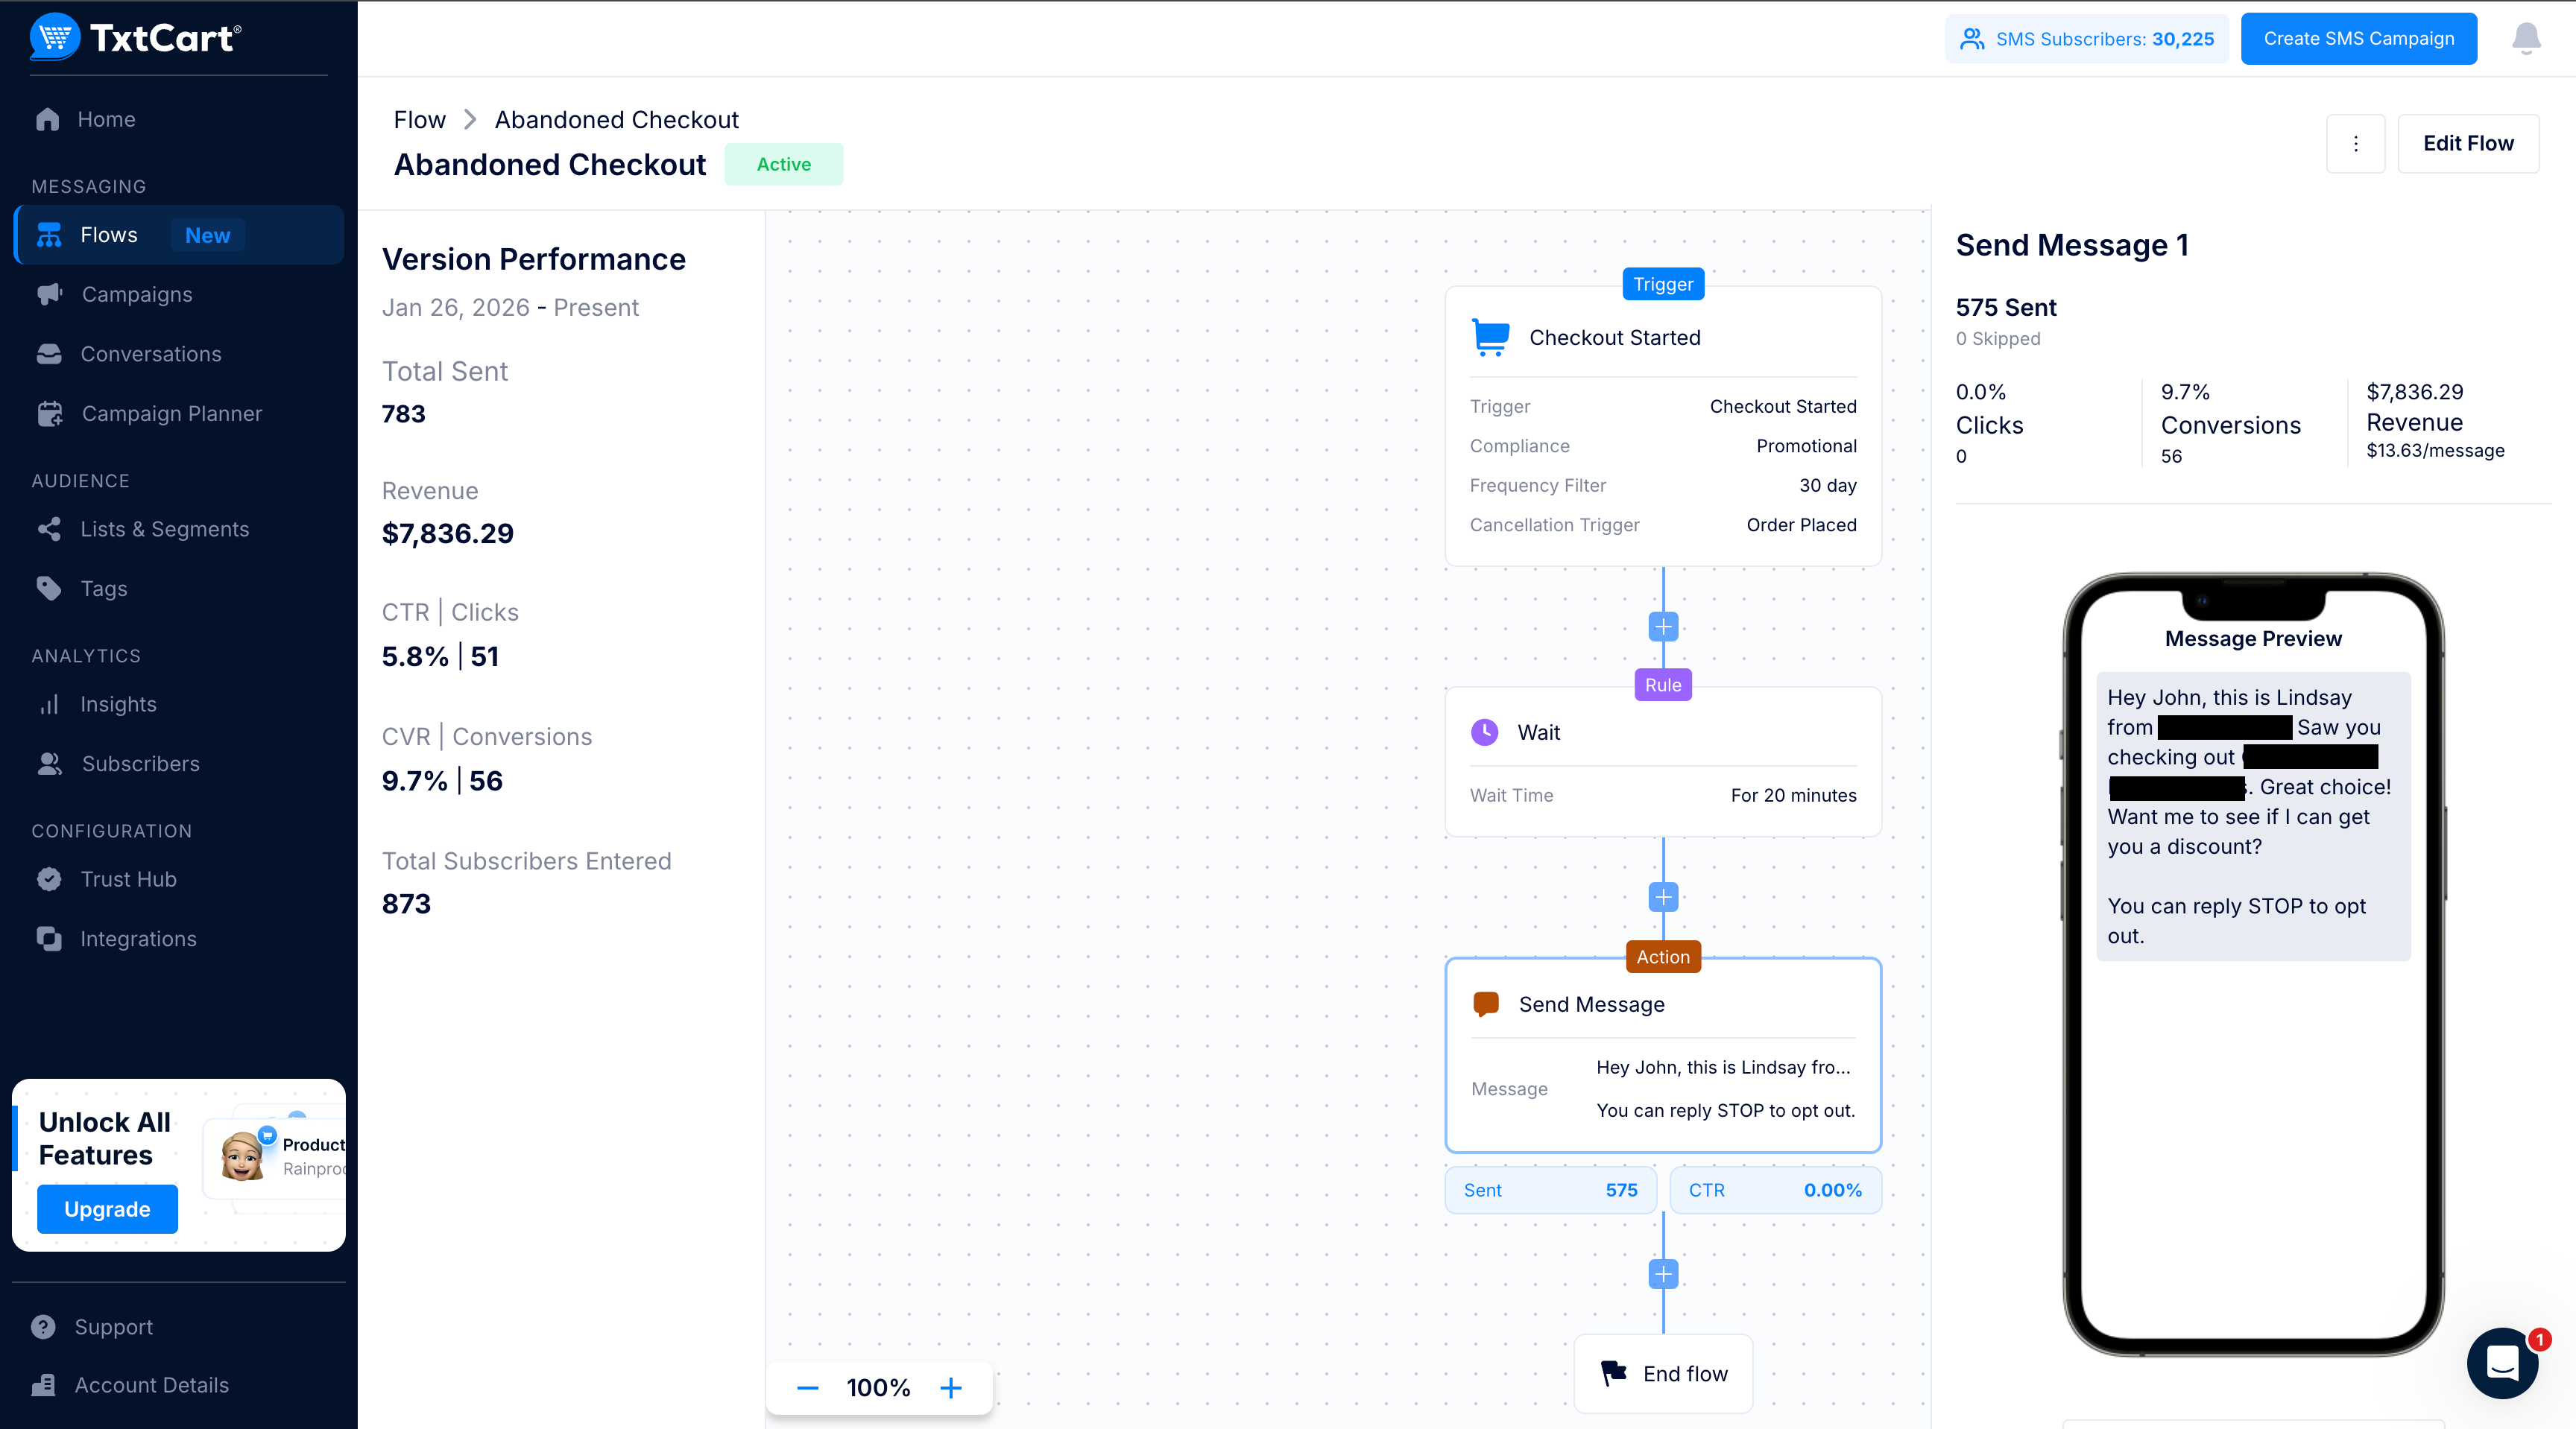Click the $13.63/message text
This screenshot has height=1429, width=2576.
click(2435, 451)
